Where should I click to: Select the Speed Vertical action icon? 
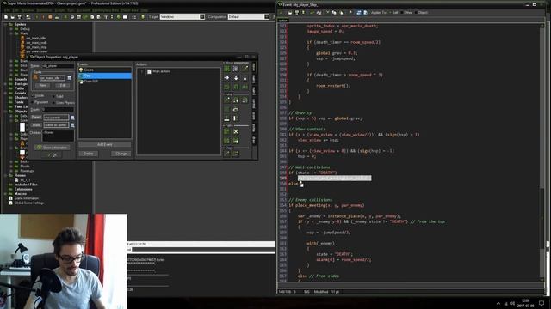[236, 78]
